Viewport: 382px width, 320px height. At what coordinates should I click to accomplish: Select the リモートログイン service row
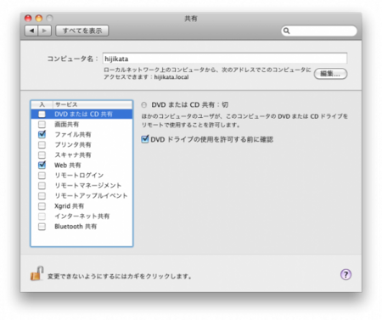coord(81,175)
